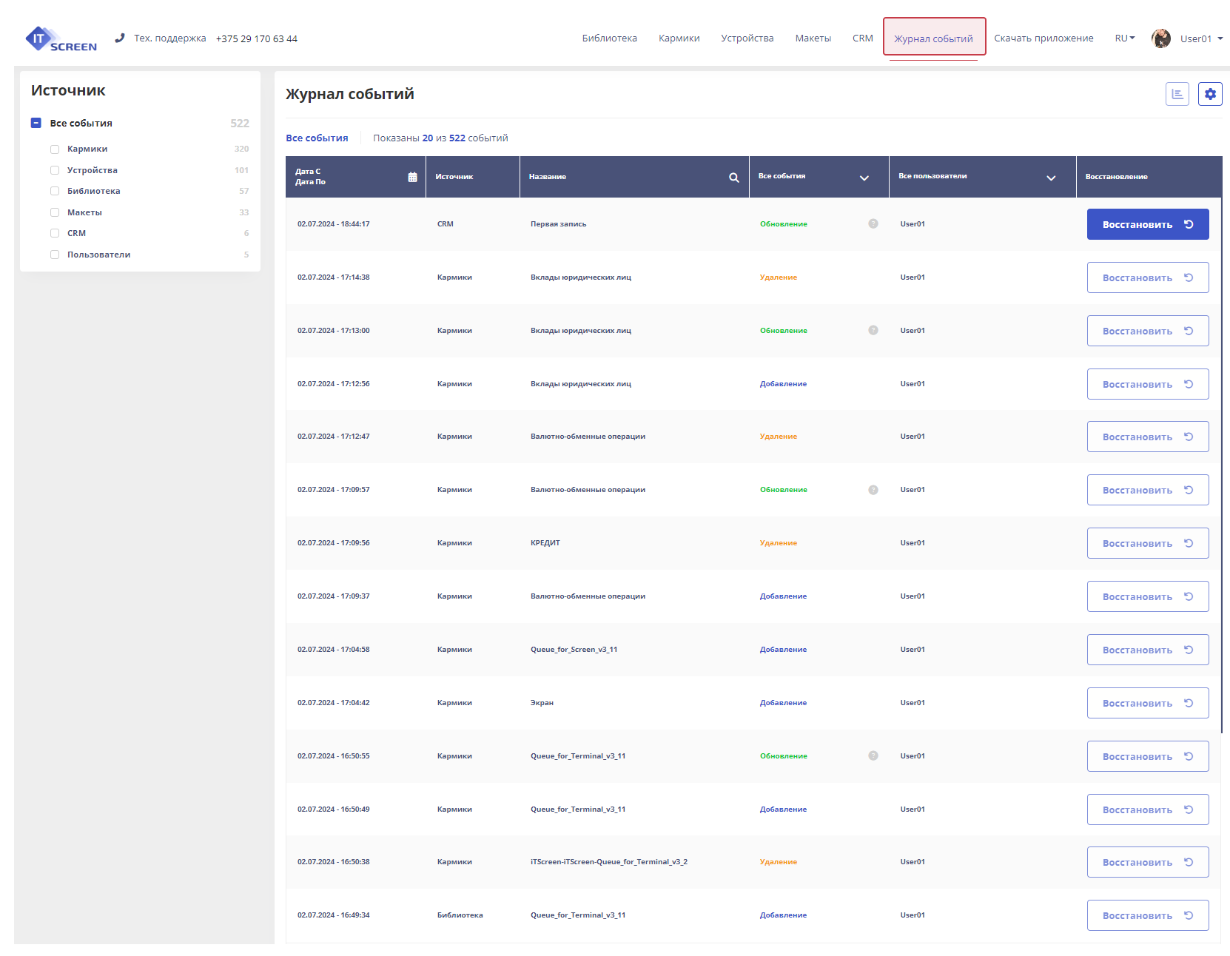This screenshot has width=1230, height=956.
Task: Restore the 17:12:47 Валютно-обменные операции deletion
Action: (1148, 437)
